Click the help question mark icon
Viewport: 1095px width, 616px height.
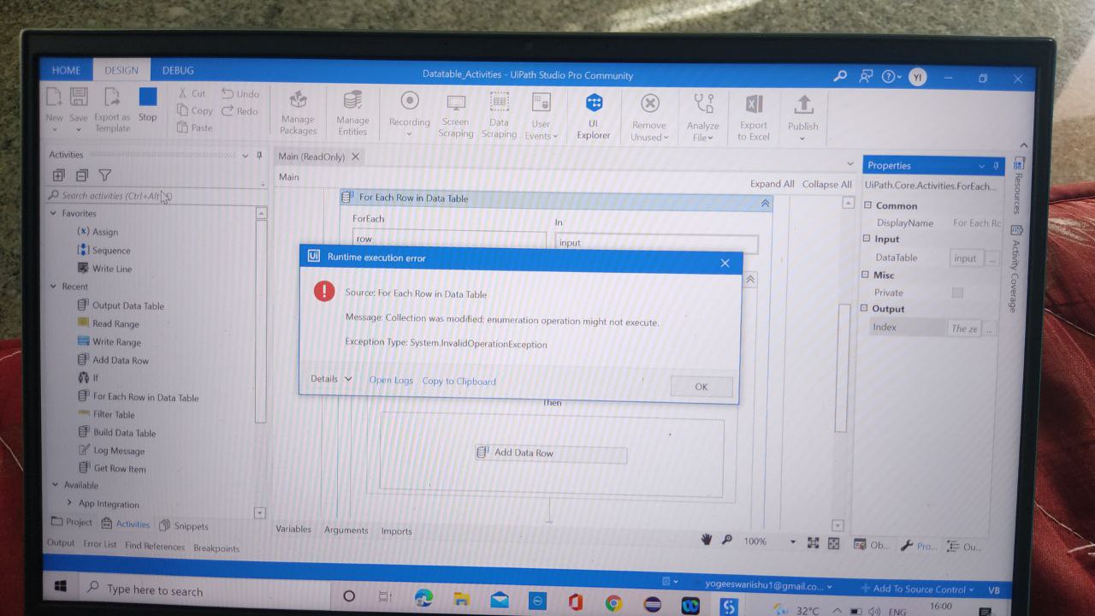[888, 77]
